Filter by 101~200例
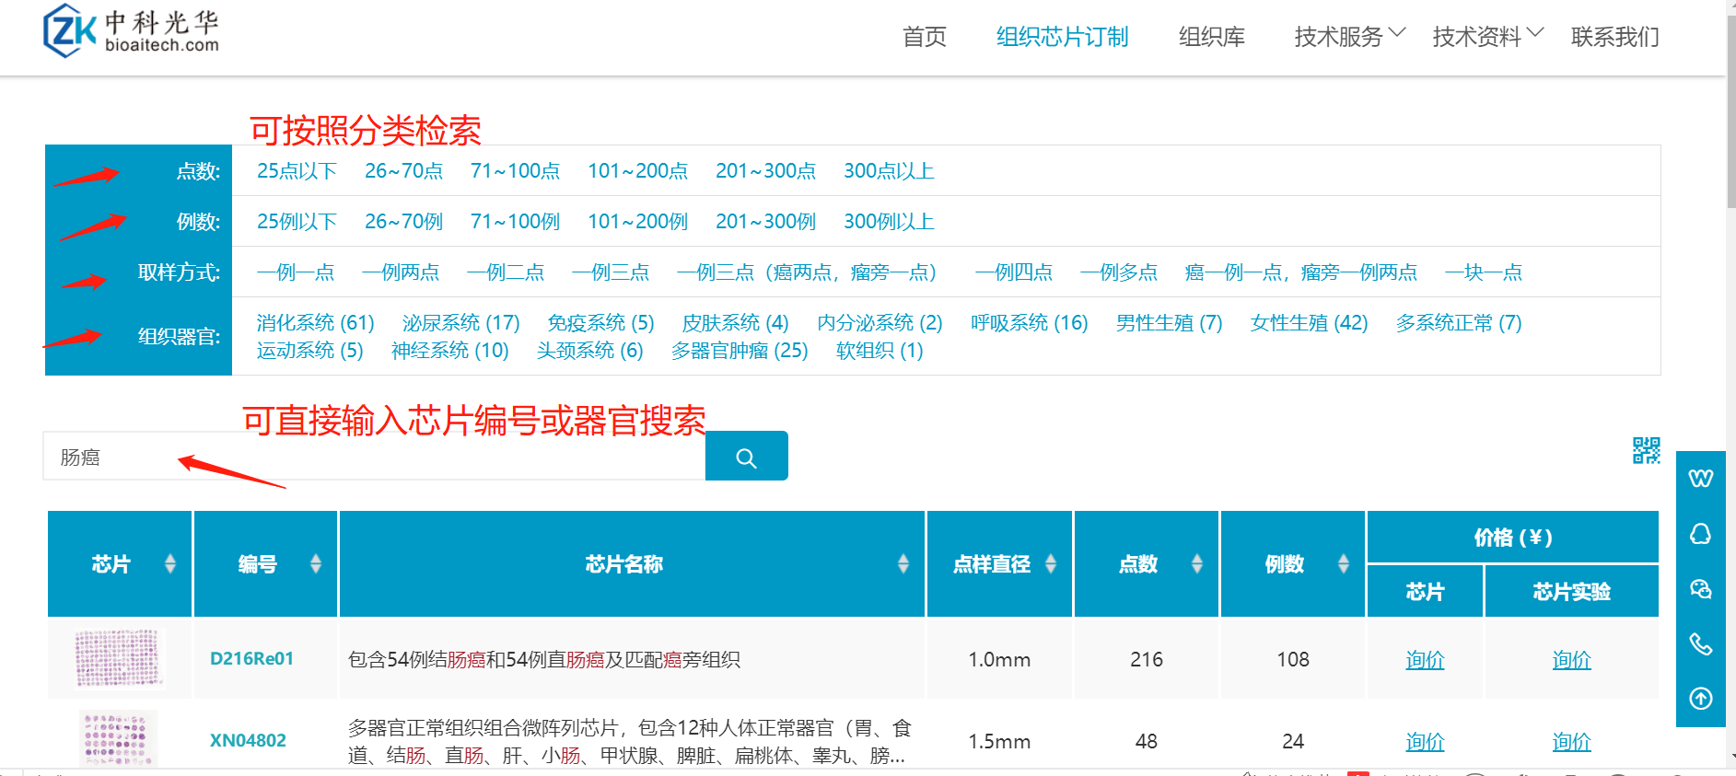This screenshot has height=776, width=1736. (637, 222)
